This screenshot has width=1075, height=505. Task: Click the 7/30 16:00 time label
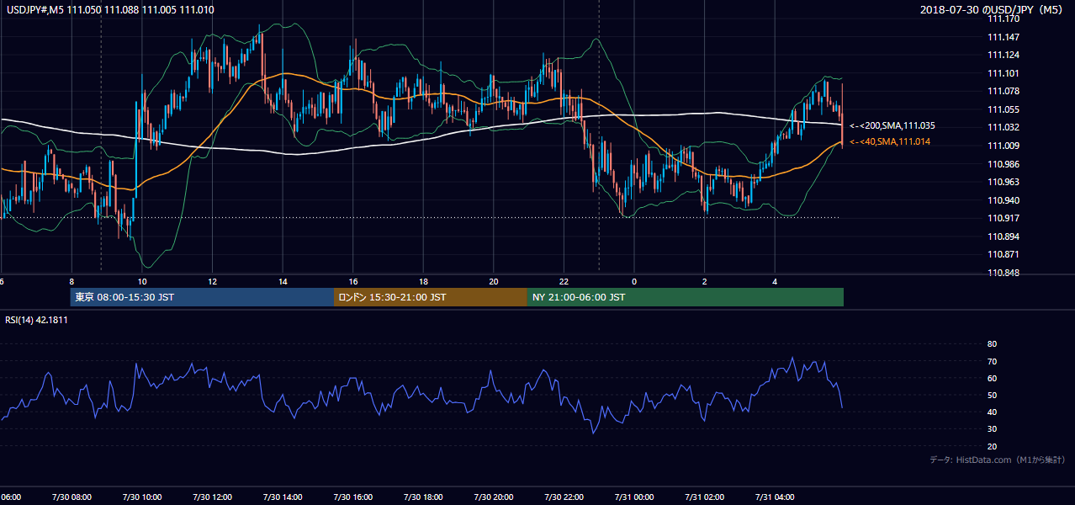point(353,497)
